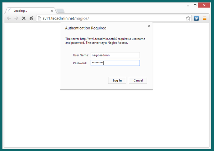The image size is (214, 151).
Task: Stop the page from loading
Action: click(x=24, y=18)
